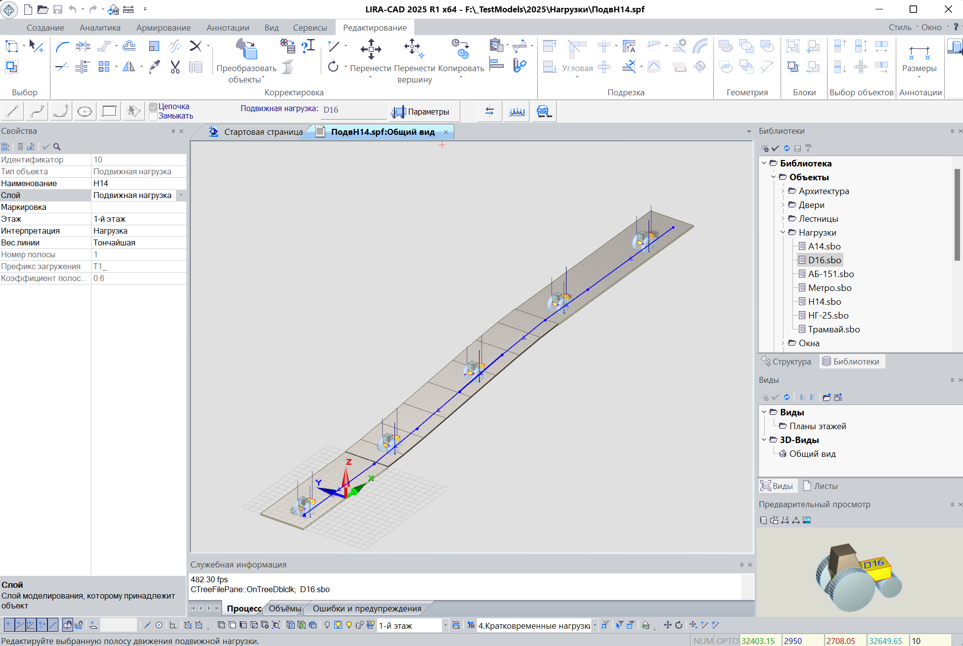Viewport: 963px width, 646px height.
Task: Select Н14.sbo in library tree
Action: pos(824,301)
